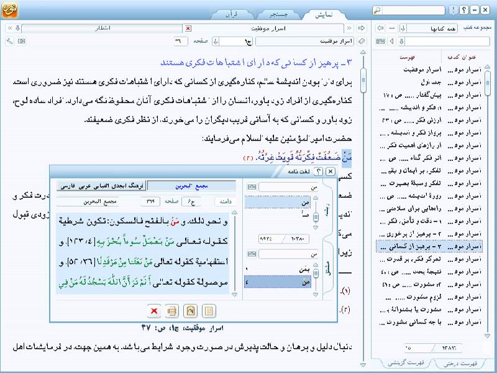Click the فهرست column header
The image size is (497, 373).
tap(407, 57)
